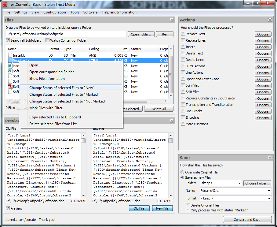Click the Open Folder button
277x227 pixels.
[x=141, y=34]
